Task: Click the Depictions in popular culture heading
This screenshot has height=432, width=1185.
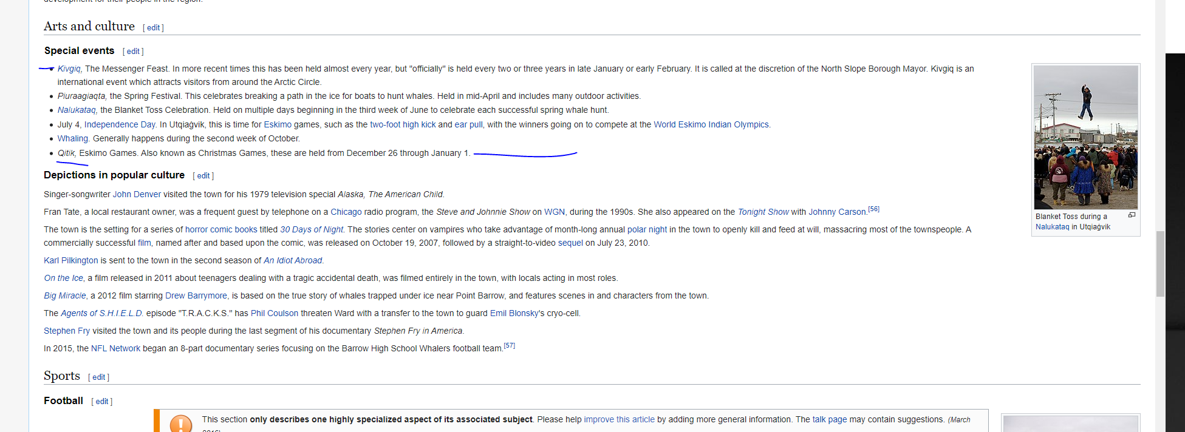Action: [114, 175]
